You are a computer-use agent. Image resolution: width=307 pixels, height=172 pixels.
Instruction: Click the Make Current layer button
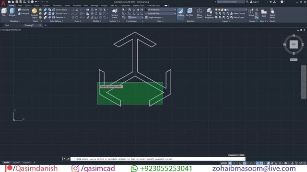[237, 13]
